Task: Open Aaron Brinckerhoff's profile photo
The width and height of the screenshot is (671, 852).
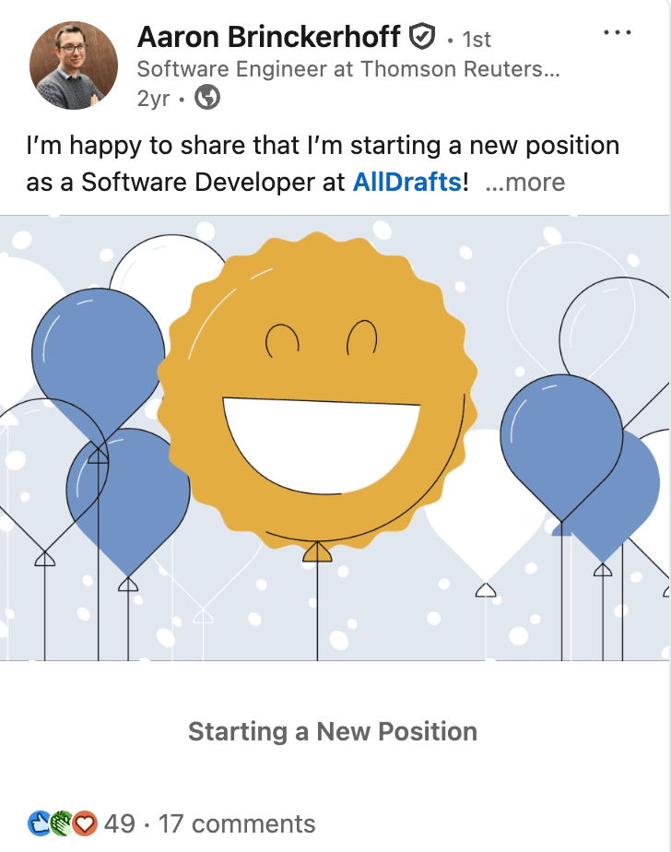Action: tap(74, 65)
